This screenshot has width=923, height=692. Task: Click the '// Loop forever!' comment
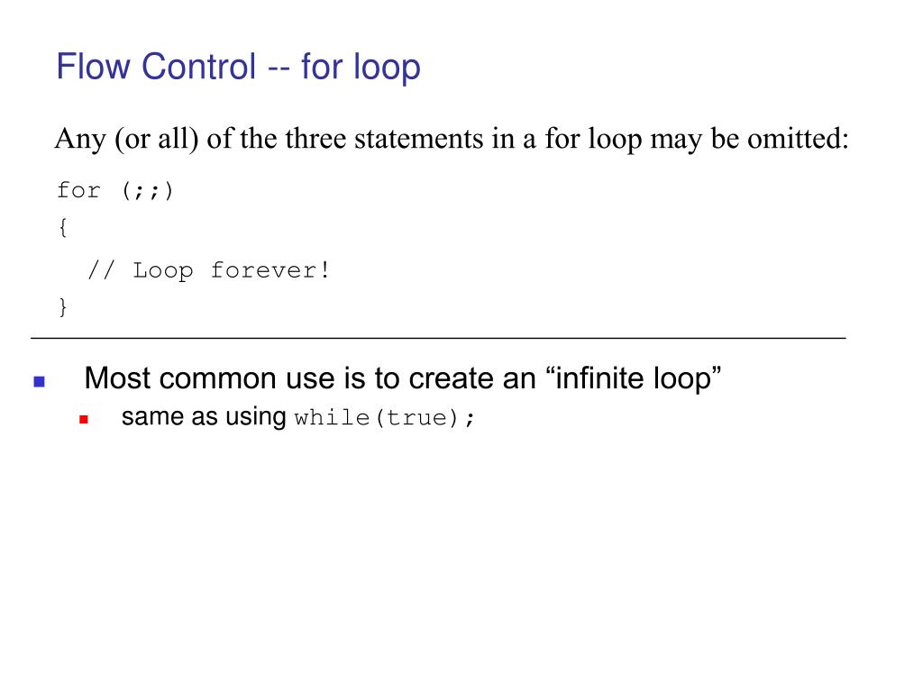point(209,270)
